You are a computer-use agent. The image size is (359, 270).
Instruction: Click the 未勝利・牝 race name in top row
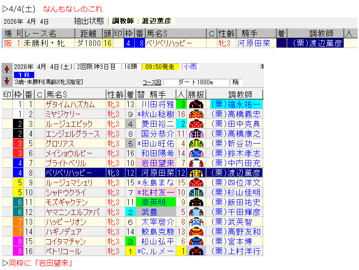tap(44, 43)
